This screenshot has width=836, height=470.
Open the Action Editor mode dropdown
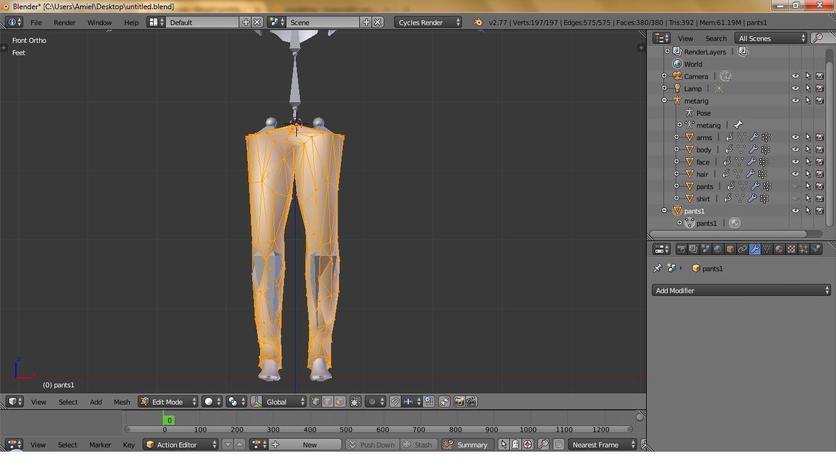click(x=181, y=444)
